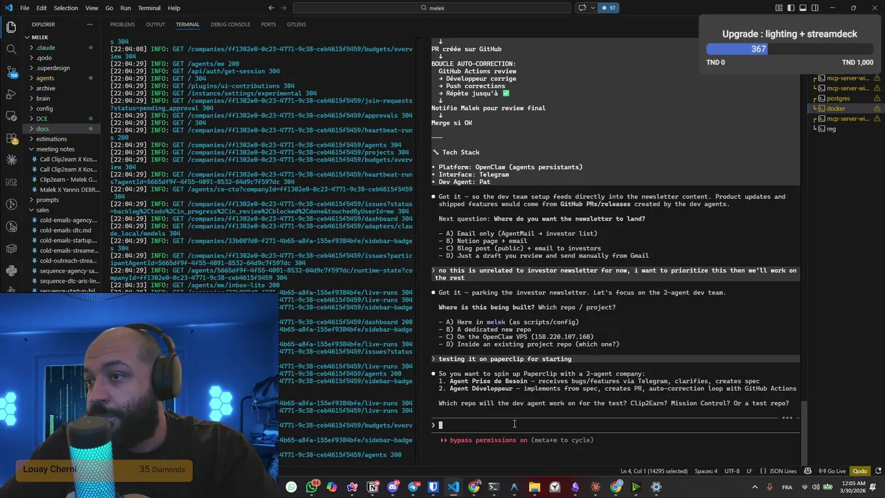Change encoding via UTF-8 status item

(732, 471)
